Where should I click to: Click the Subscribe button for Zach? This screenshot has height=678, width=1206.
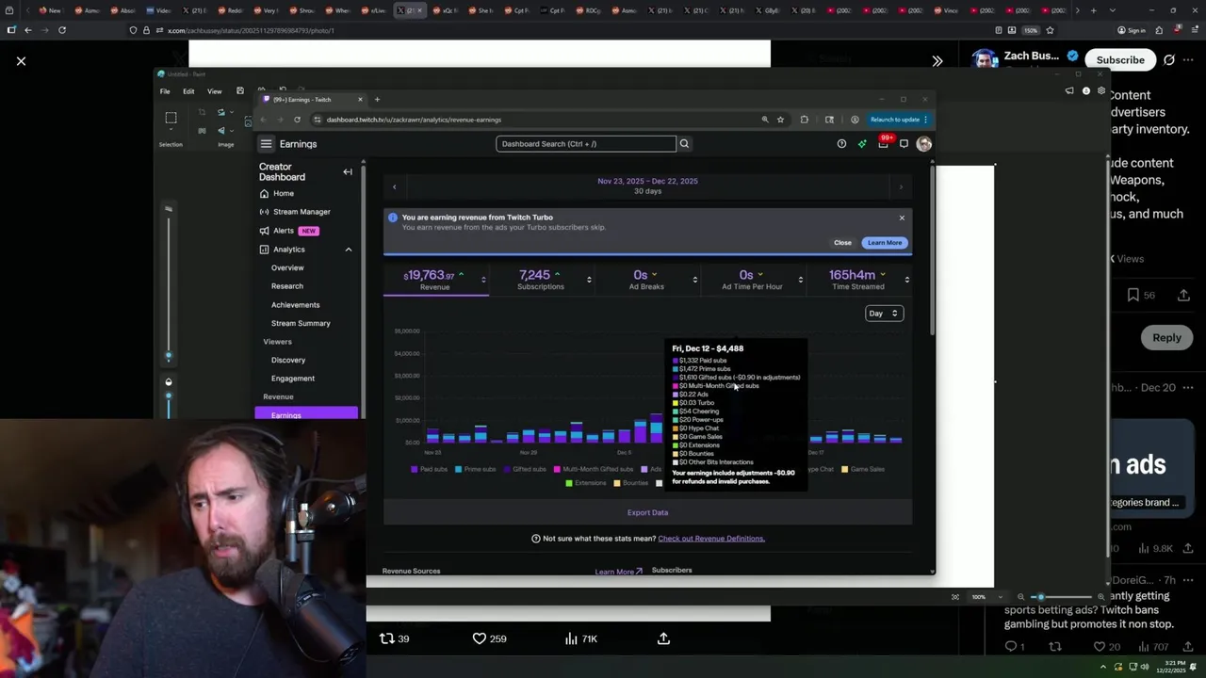1120,59
